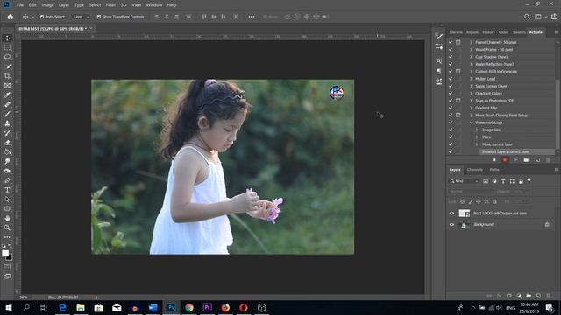The width and height of the screenshot is (561, 315).
Task: Click the Play selection button in Actions panel
Action: coord(515,160)
